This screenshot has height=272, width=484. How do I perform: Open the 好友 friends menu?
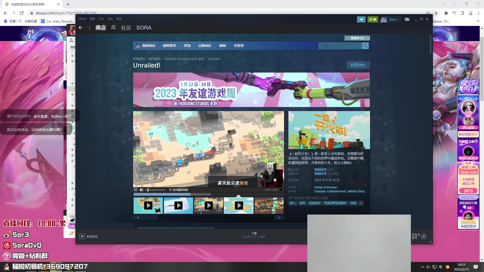(101, 19)
